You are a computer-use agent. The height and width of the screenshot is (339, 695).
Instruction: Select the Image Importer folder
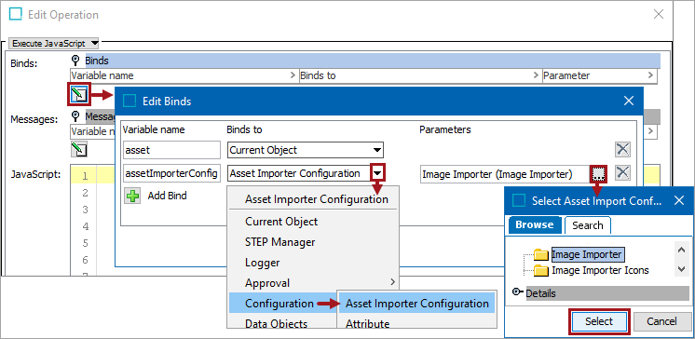tap(587, 254)
